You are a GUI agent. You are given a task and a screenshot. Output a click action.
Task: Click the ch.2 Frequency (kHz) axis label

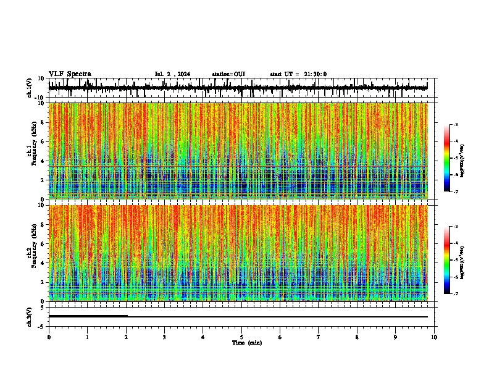pyautogui.click(x=31, y=246)
